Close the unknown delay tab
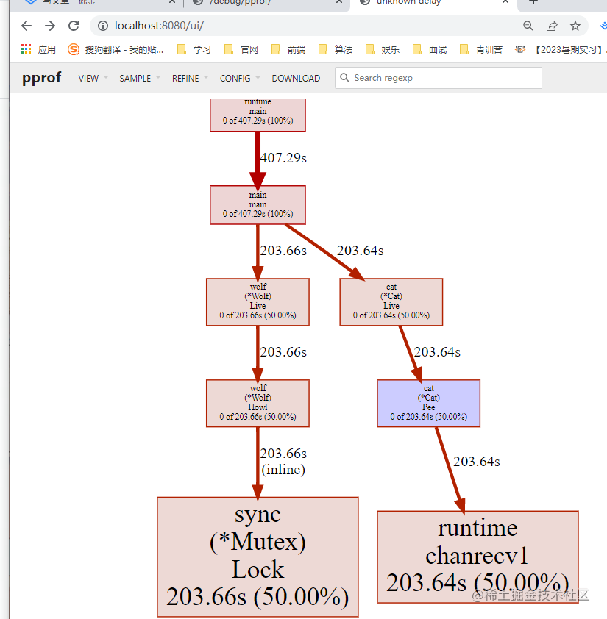The height and width of the screenshot is (619, 607). coord(505,2)
